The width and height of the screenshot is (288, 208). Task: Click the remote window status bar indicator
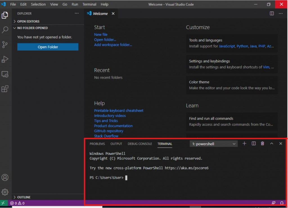point(3,203)
